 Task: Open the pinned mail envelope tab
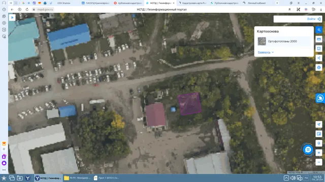coord(40,3)
